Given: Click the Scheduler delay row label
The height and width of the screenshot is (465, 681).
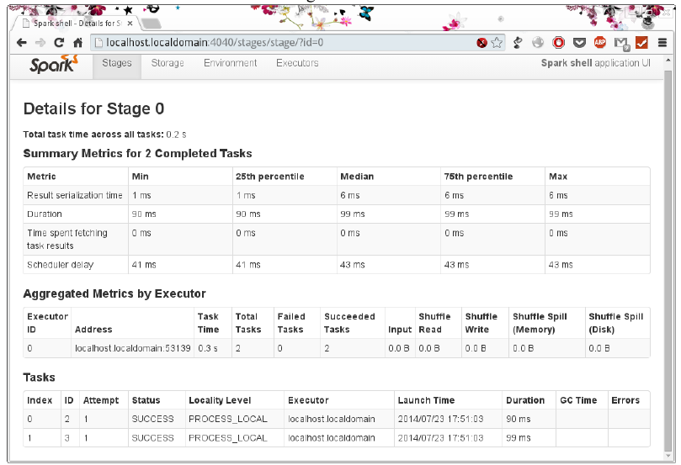Looking at the screenshot, I should pyautogui.click(x=61, y=265).
